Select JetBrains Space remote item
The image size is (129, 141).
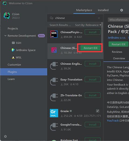[23, 50]
